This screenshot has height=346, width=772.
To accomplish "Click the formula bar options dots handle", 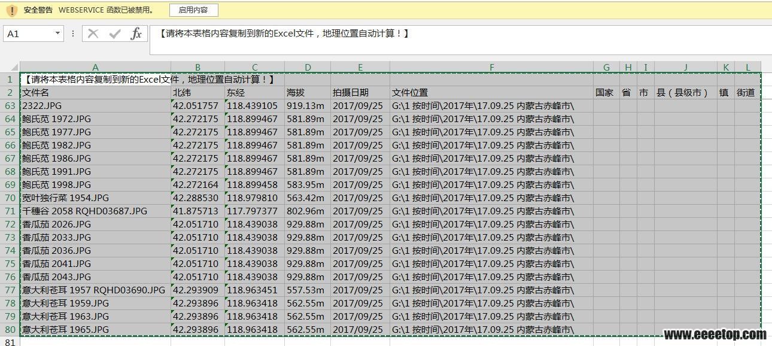I will pyautogui.click(x=73, y=34).
